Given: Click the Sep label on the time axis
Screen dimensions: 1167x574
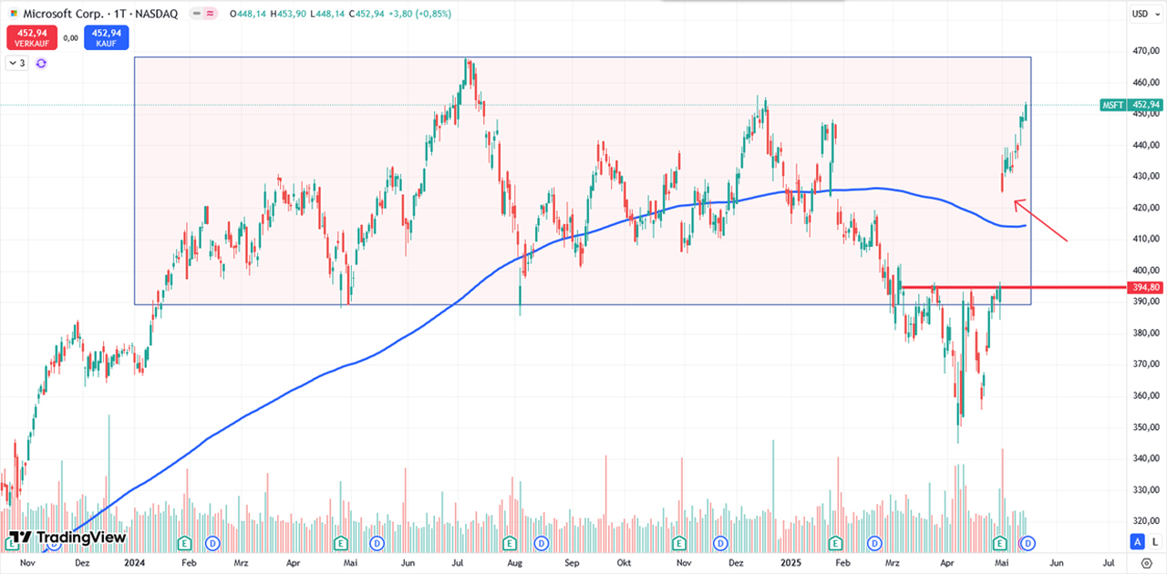Looking at the screenshot, I should click(572, 564).
